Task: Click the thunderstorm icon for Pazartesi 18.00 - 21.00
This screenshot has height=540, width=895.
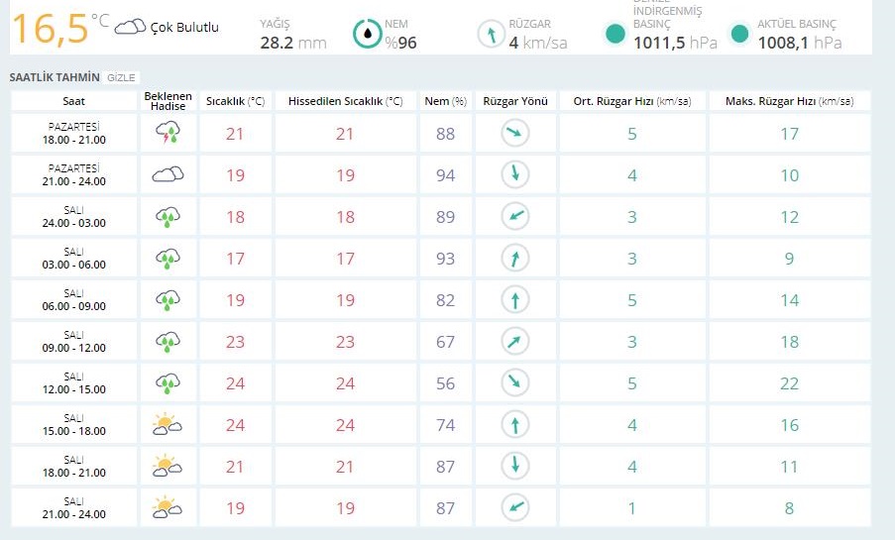Action: tap(168, 133)
